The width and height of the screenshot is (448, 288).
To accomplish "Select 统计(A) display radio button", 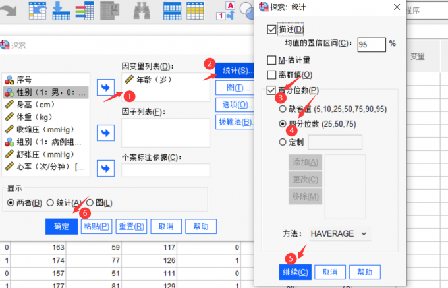I will [x=50, y=203].
